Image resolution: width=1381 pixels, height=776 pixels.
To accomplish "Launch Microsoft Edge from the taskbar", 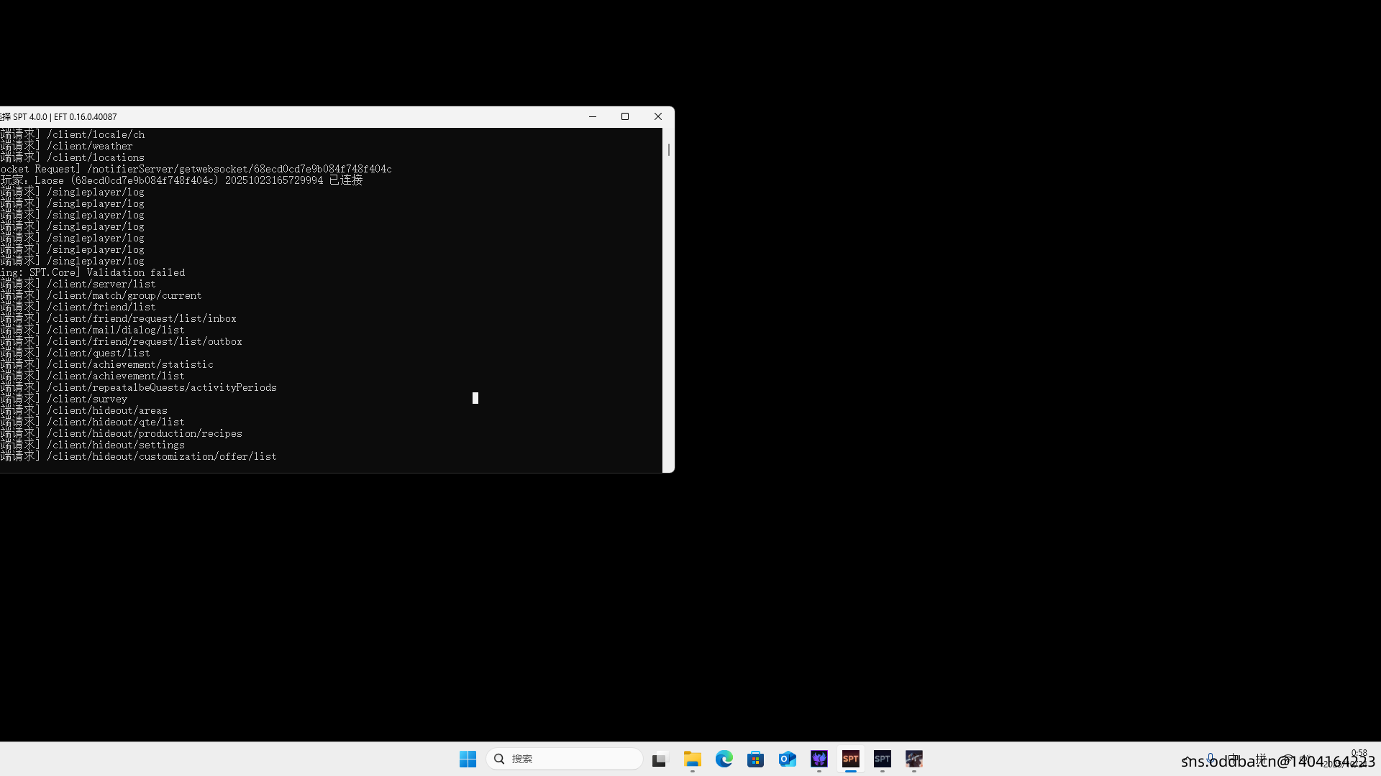I will [x=724, y=759].
